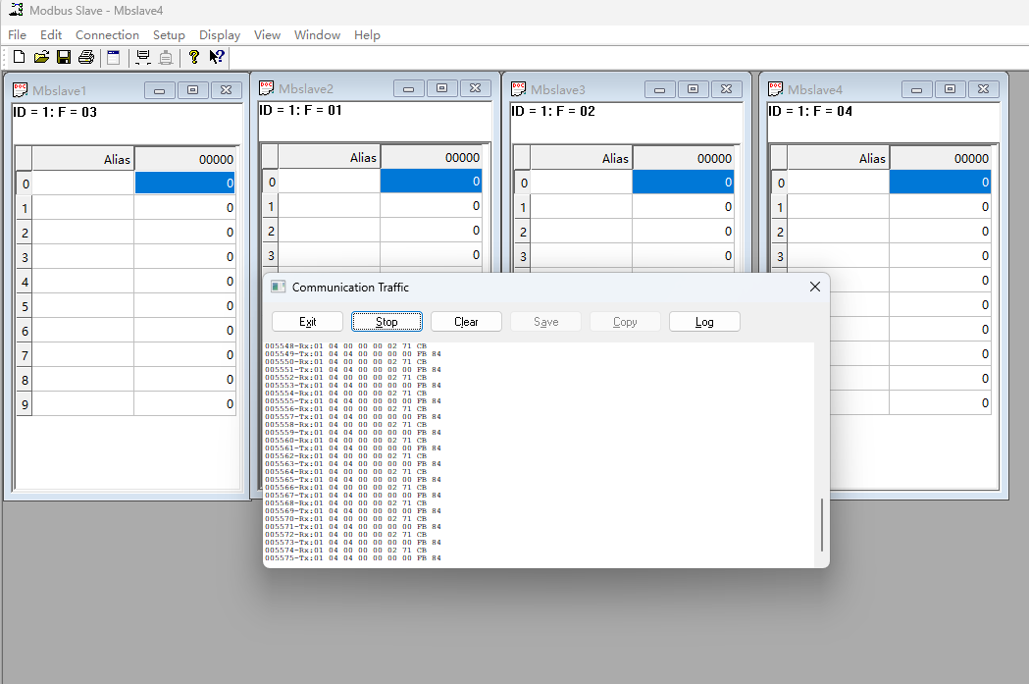Image resolution: width=1029 pixels, height=684 pixels.
Task: Stop the communication traffic capture
Action: pyautogui.click(x=387, y=322)
